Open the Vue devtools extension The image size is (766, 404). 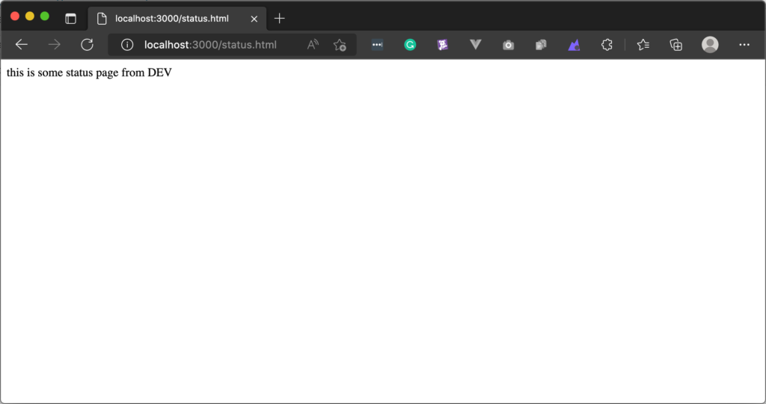coord(475,45)
